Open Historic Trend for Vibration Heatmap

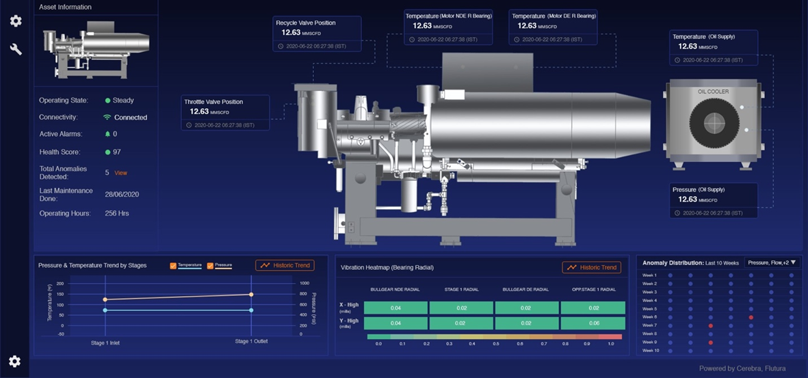pyautogui.click(x=592, y=267)
